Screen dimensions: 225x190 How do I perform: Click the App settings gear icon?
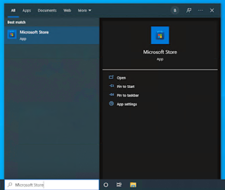(111, 104)
